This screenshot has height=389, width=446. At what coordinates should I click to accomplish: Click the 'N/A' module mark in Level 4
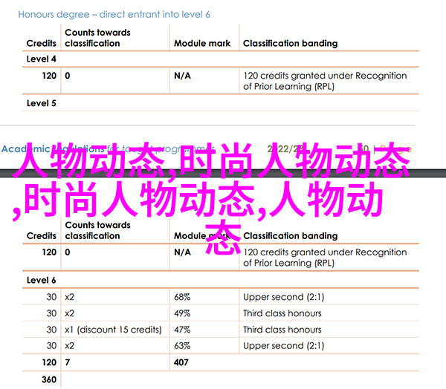pos(183,76)
